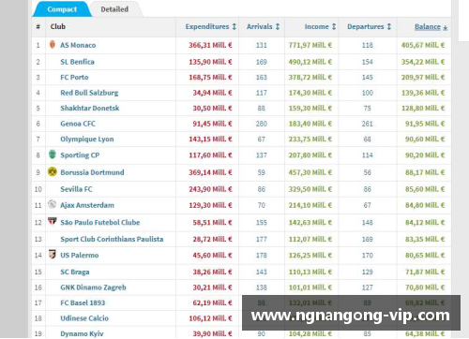Click Olympique Lyon balance 90,60 Mill. €
469x339 pixels.
coord(425,140)
